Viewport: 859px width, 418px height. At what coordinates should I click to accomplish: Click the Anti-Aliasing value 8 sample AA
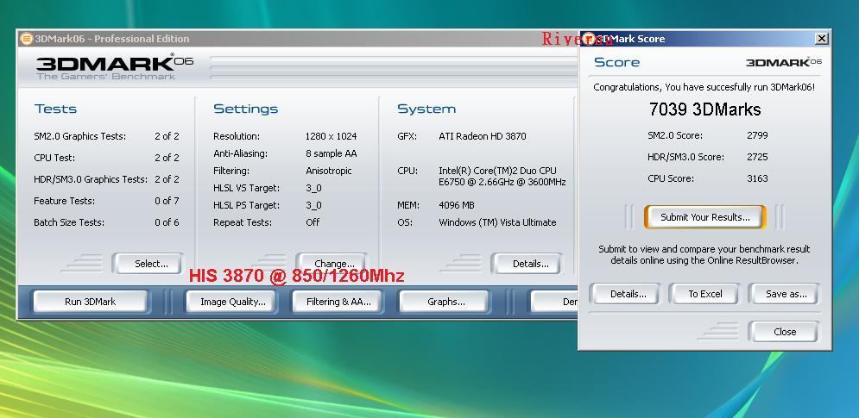point(331,153)
